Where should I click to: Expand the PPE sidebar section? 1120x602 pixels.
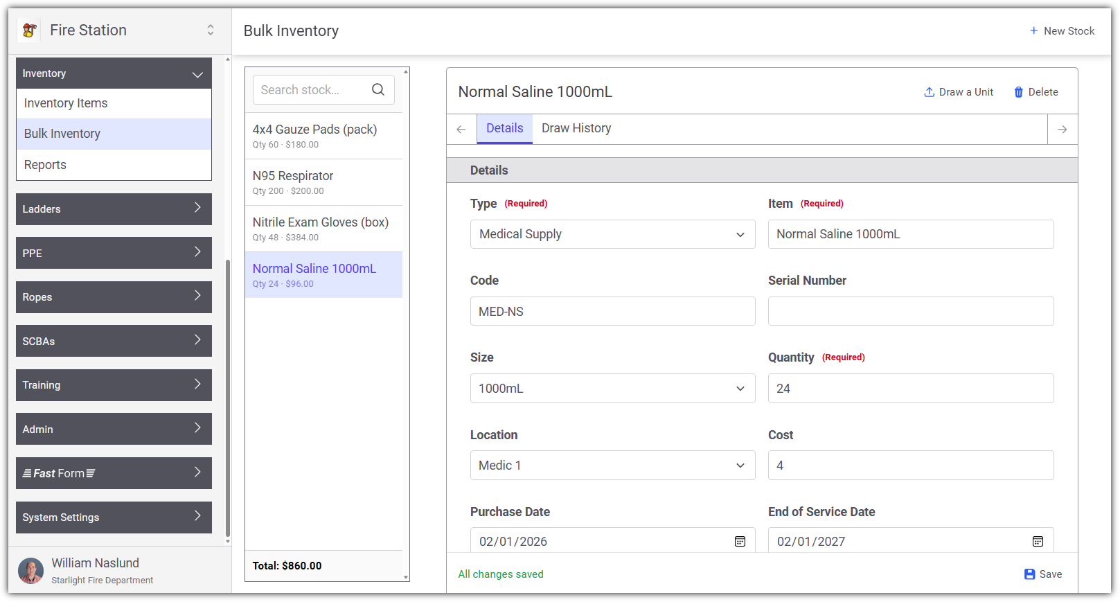114,253
